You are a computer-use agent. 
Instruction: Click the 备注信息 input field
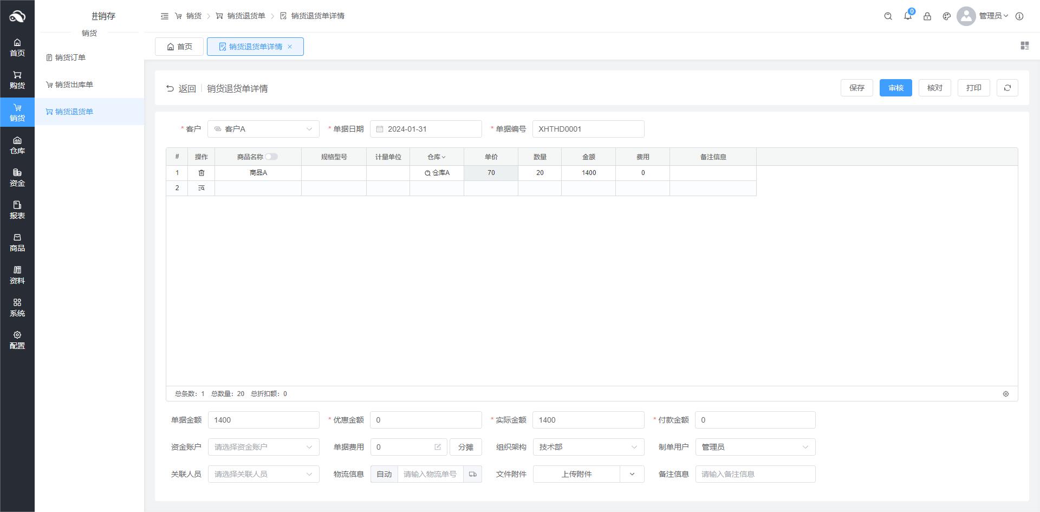755,474
